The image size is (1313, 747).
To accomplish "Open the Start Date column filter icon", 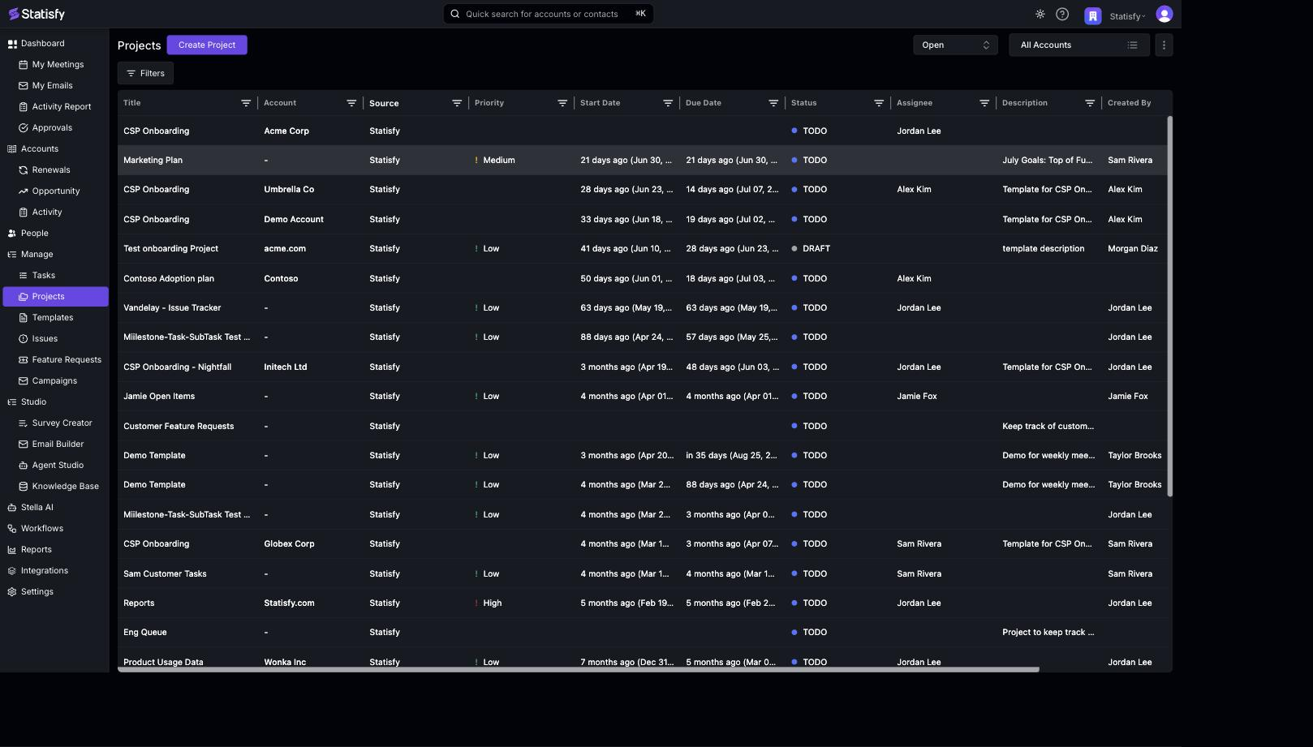I will (x=668, y=103).
